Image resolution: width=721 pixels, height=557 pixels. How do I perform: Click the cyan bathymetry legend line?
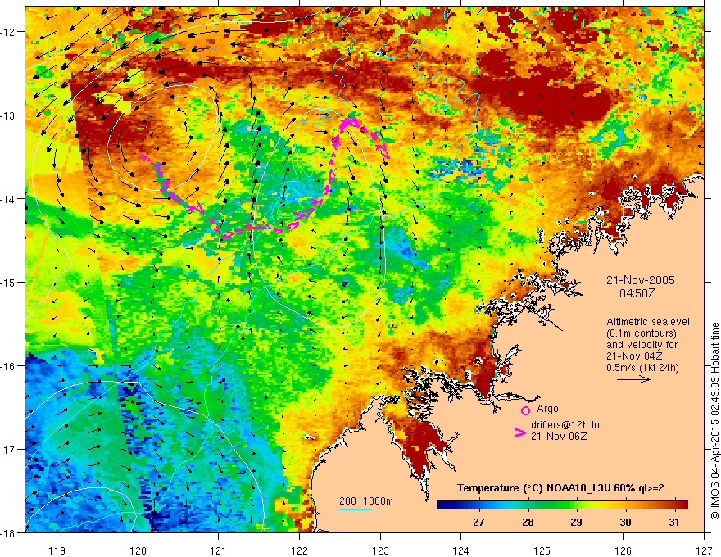point(356,509)
